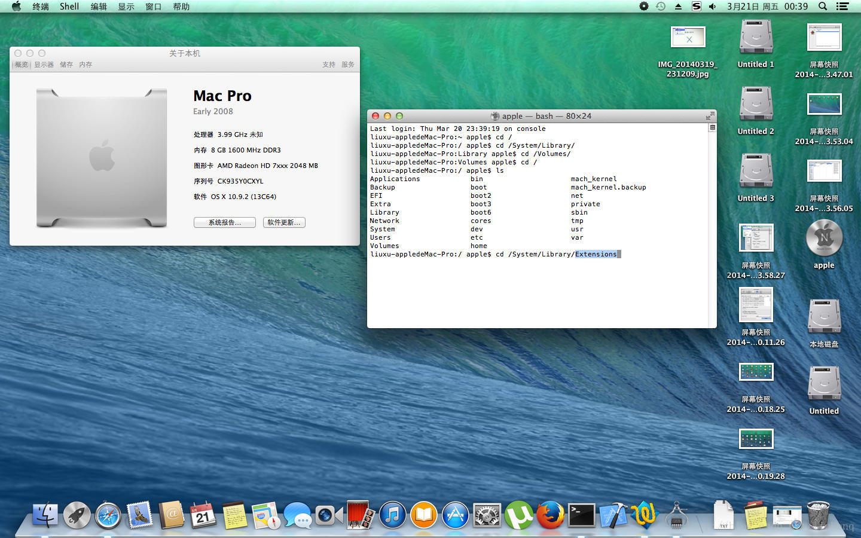Image resolution: width=861 pixels, height=538 pixels.
Task: Launch Firefox from the Dock
Action: (550, 515)
